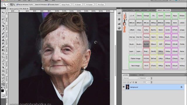Image resolution: width=187 pixels, height=105 pixels.
Task: Select the Eraser tool
Action: coord(3,47)
